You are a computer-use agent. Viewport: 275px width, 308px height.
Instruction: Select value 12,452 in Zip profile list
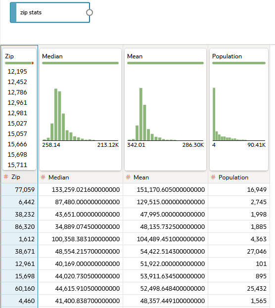(17, 82)
